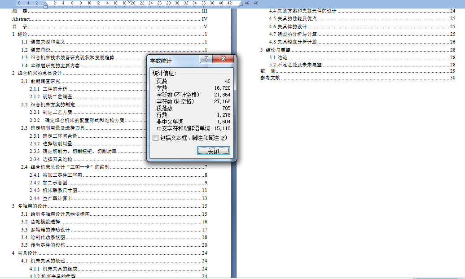Viewport: 465px width, 279px height.
Task: Open 3 多轴箱的设计 chapter entry
Action: [x=110, y=206]
